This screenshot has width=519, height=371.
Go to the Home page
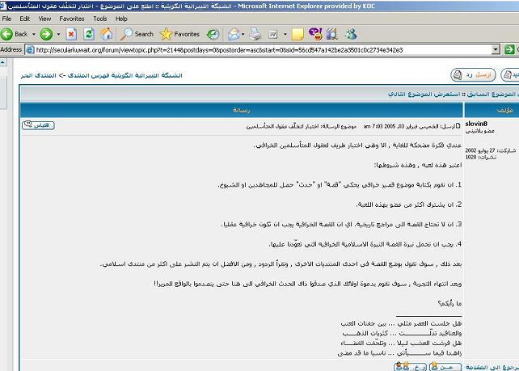point(106,34)
